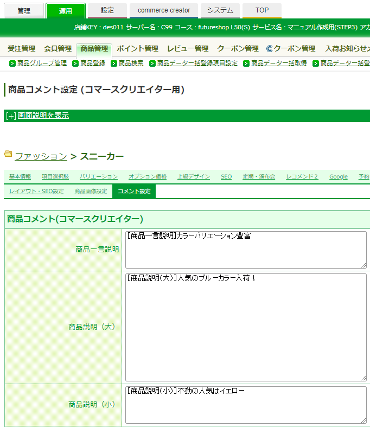Open the 設定 top tab
This screenshot has width=370, height=427.
(107, 10)
